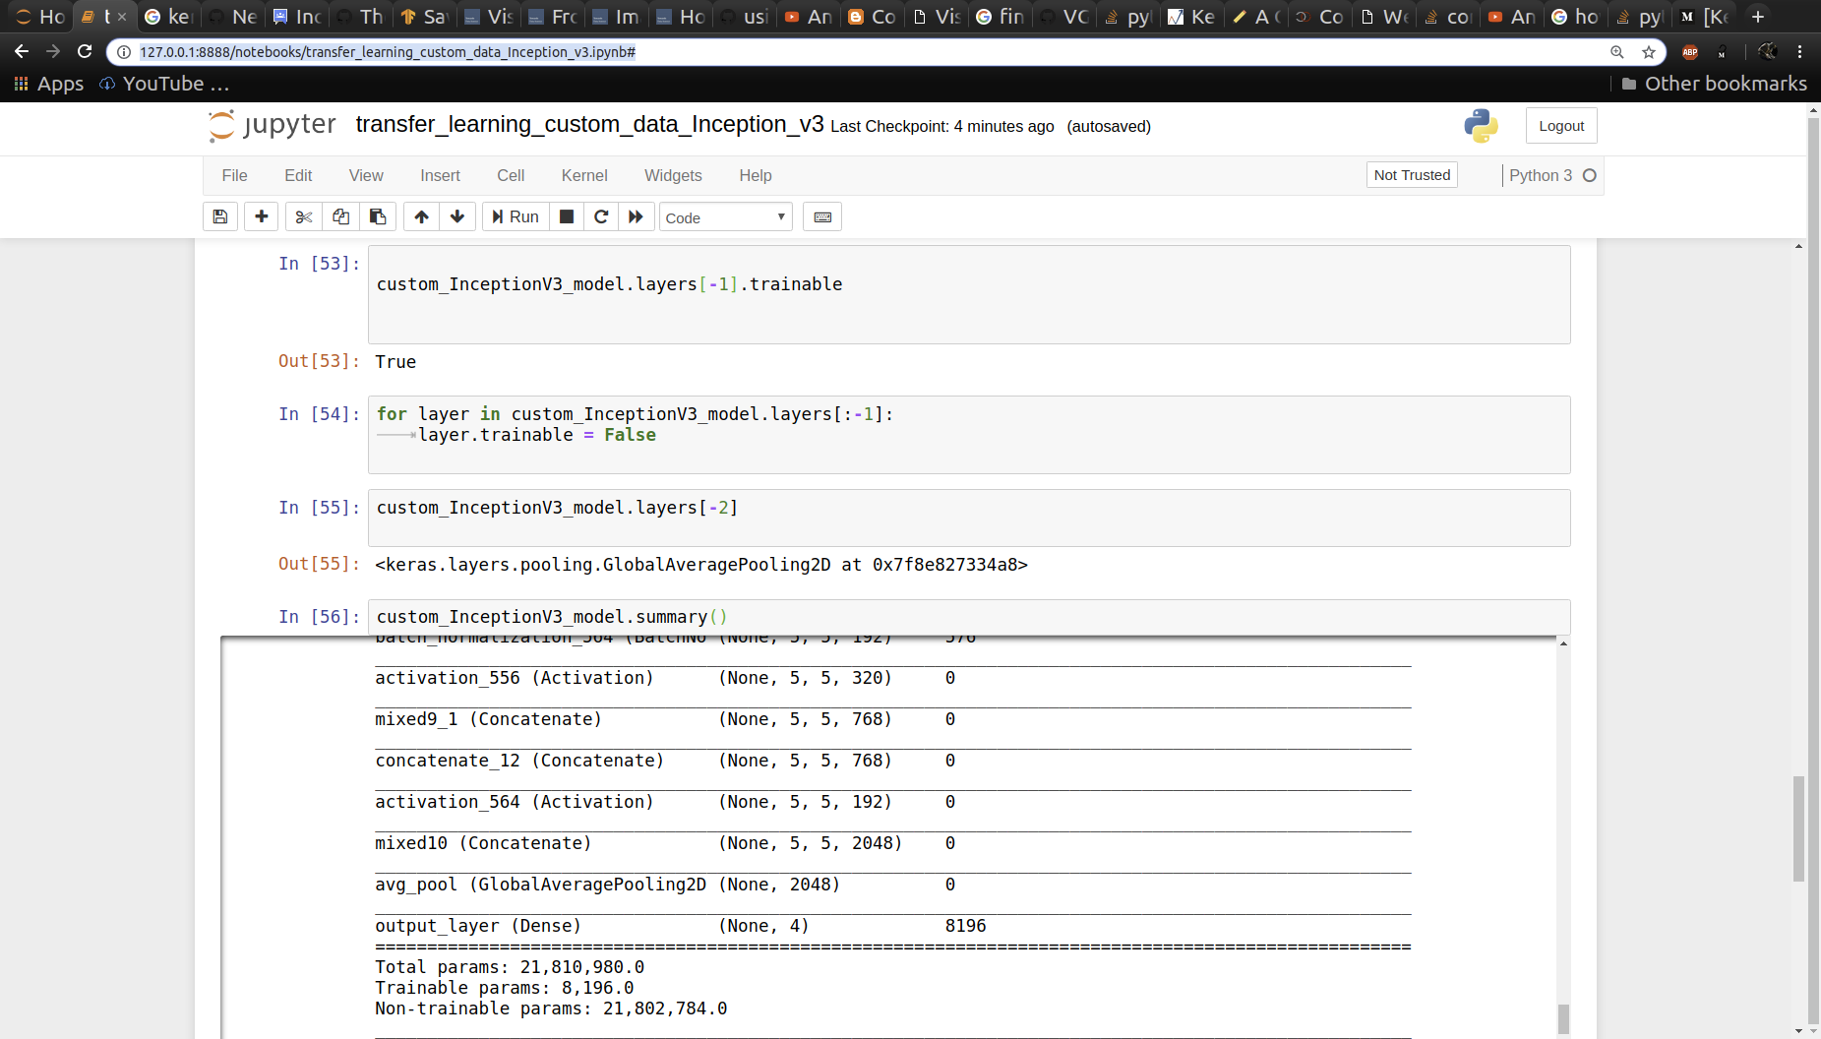1821x1039 pixels.
Task: Copy the selected cell with copy icon
Action: pyautogui.click(x=340, y=216)
